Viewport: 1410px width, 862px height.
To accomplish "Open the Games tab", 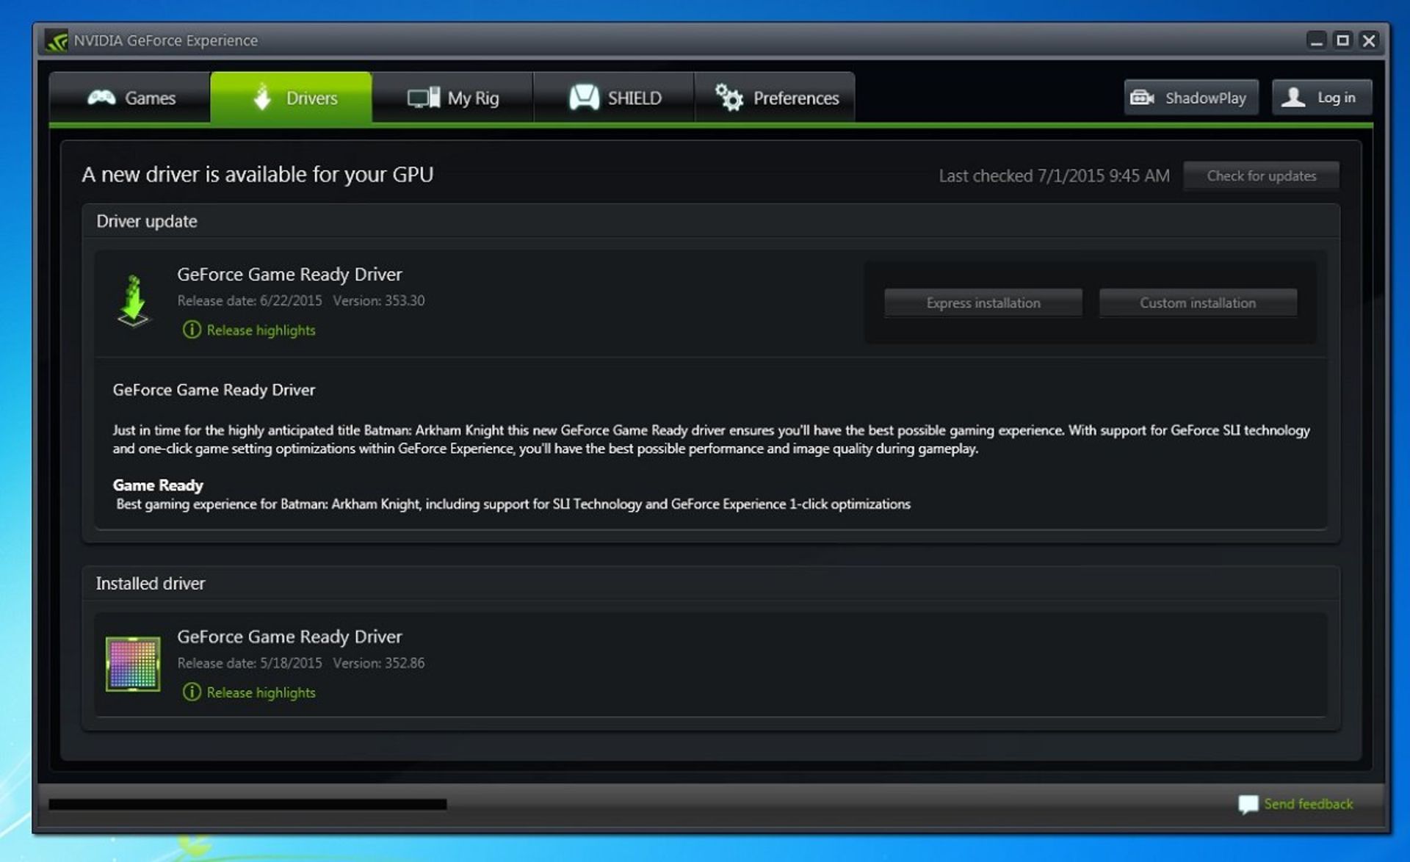I will point(130,97).
